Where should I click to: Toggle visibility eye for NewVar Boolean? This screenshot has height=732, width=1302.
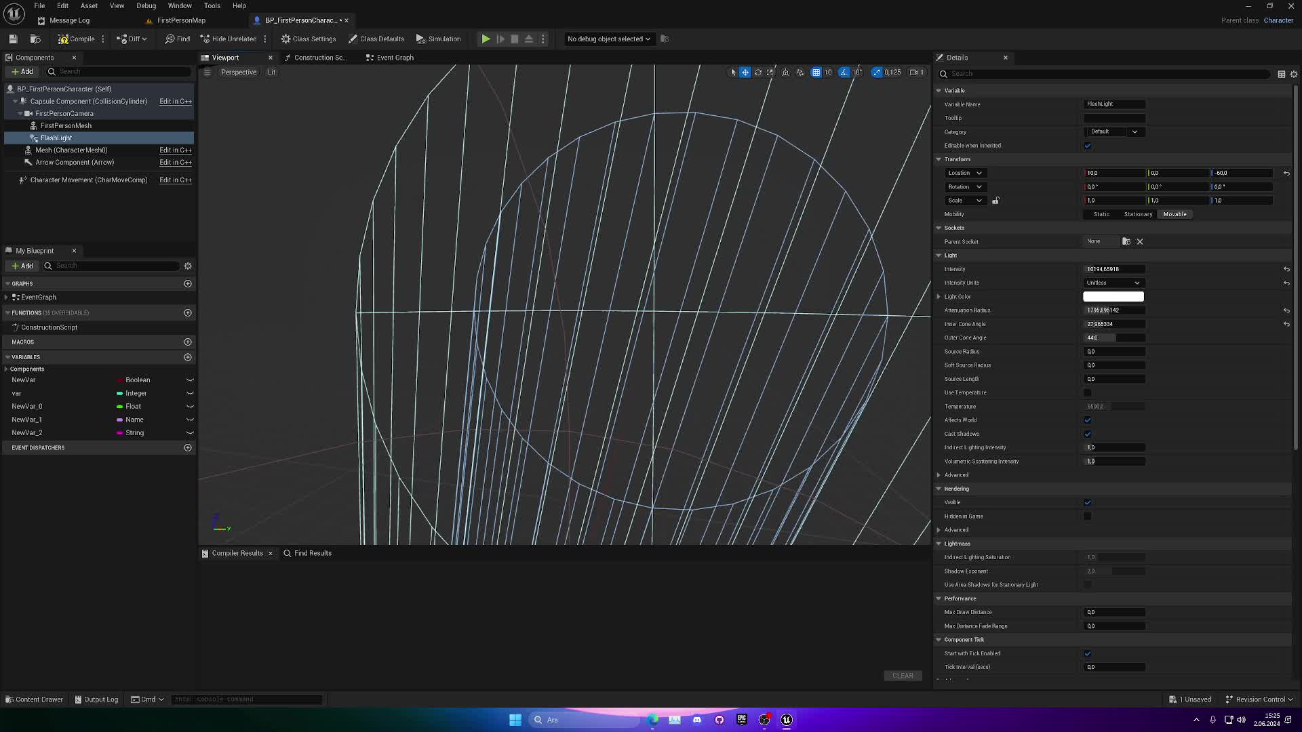pos(190,380)
